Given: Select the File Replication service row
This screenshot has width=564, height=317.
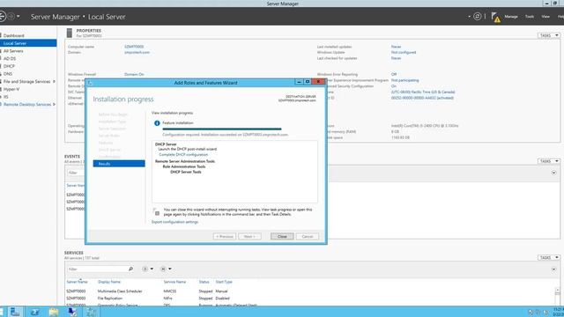Looking at the screenshot, I should point(309,299).
